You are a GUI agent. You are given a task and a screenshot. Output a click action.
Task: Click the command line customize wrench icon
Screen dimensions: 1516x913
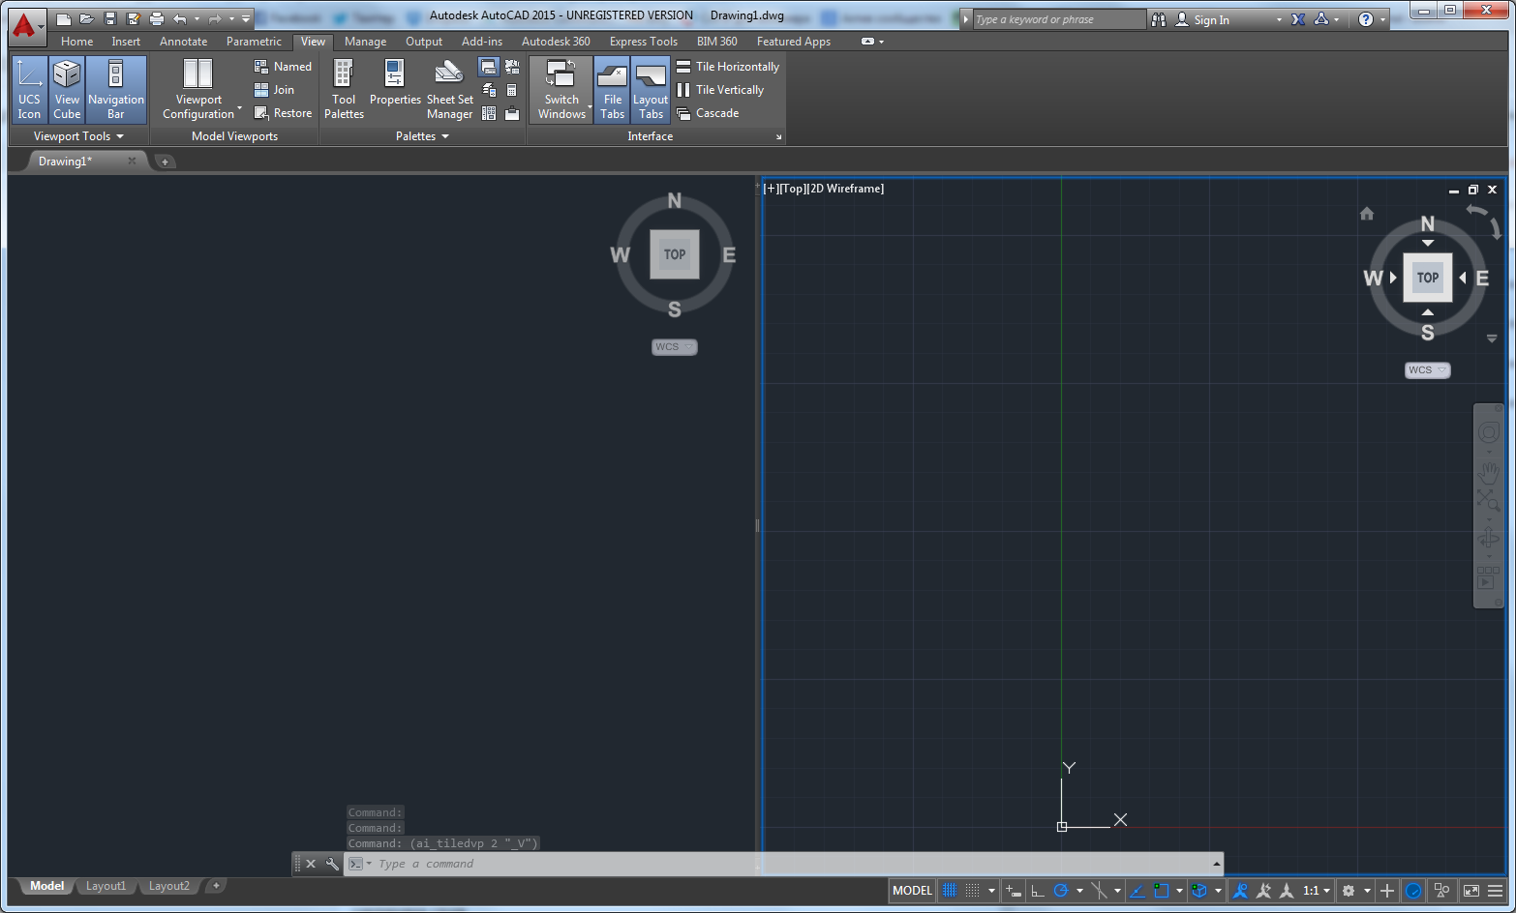click(332, 864)
